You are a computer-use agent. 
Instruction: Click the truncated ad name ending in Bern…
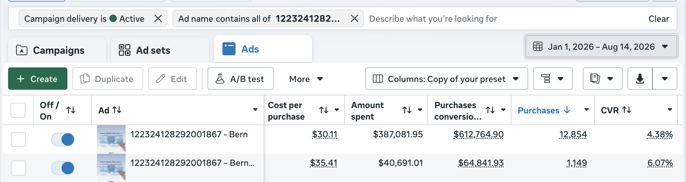(192, 163)
